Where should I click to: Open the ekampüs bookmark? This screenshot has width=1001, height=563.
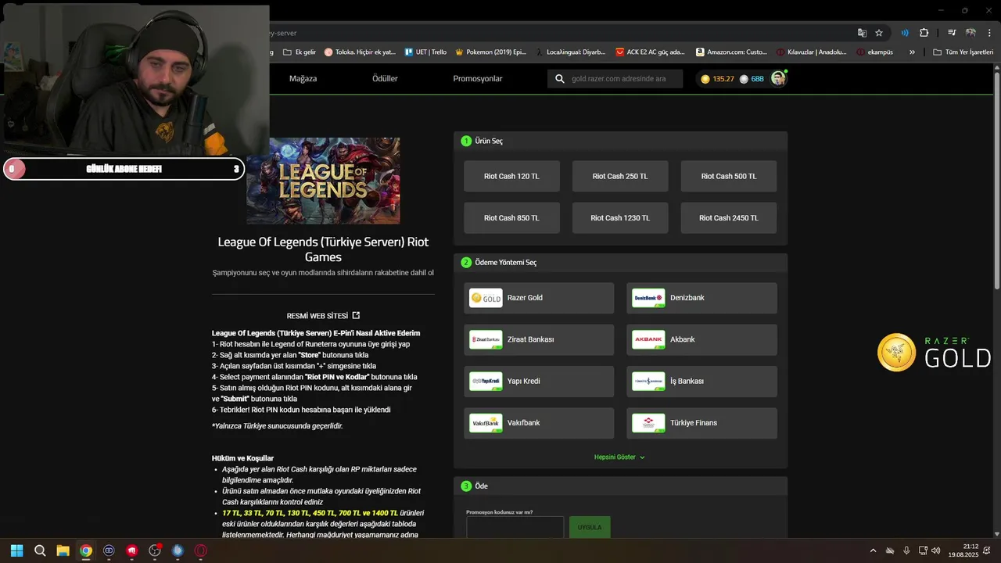(x=874, y=52)
